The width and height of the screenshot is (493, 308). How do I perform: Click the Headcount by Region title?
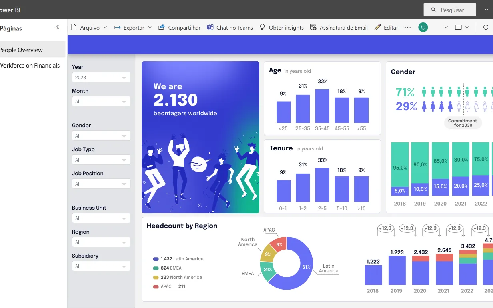pyautogui.click(x=182, y=226)
